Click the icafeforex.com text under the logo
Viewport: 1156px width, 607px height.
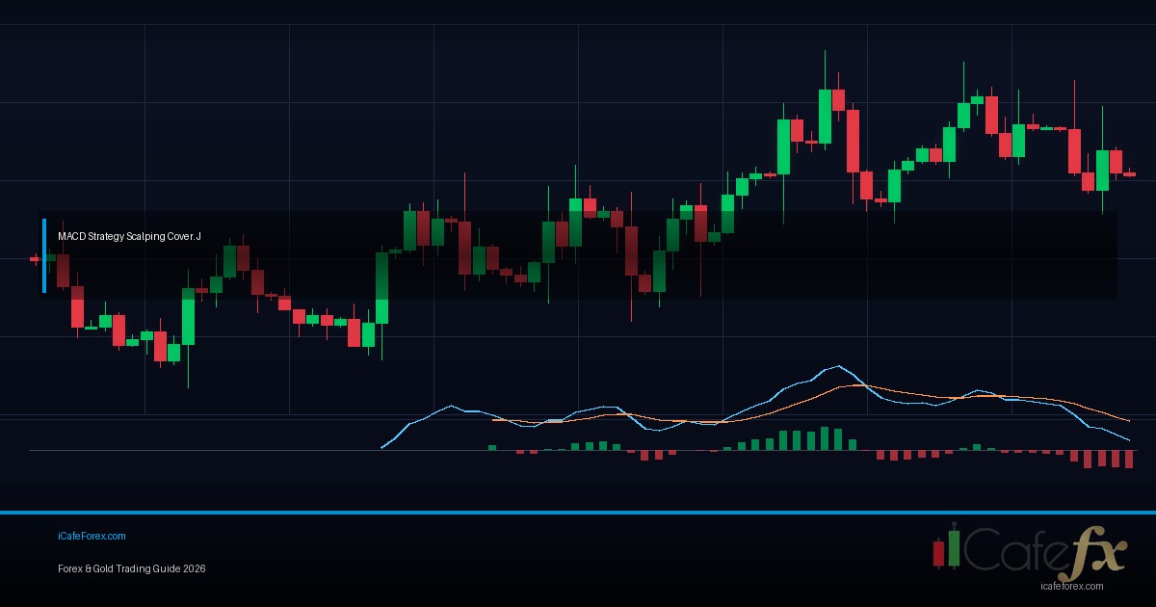1072,585
